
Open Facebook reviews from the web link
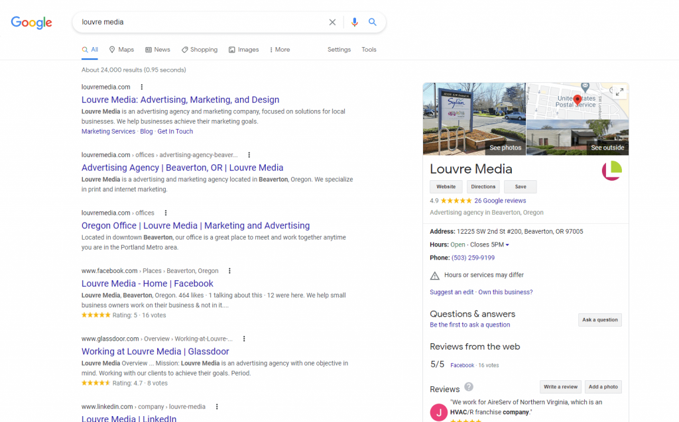[462, 365]
